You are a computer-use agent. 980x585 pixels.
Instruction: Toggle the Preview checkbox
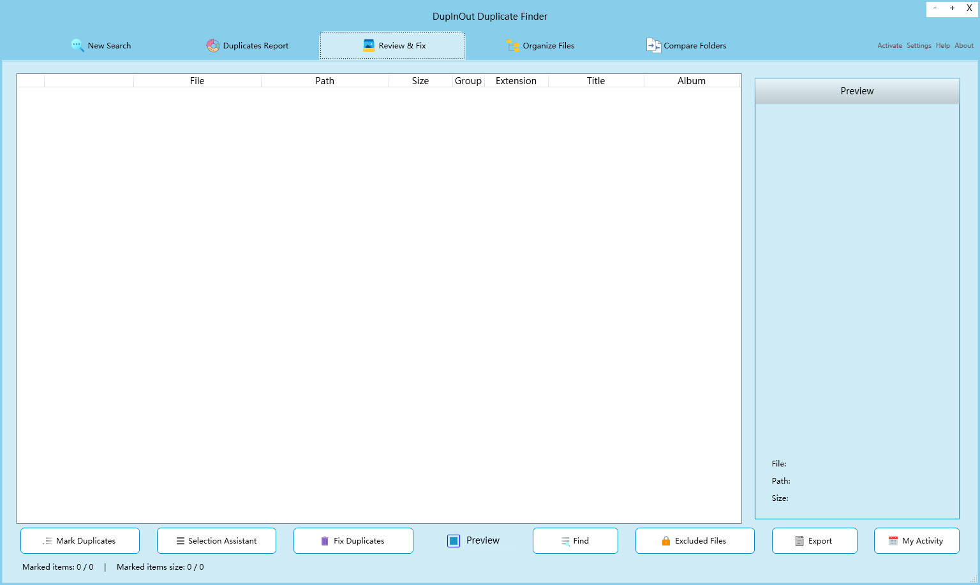tap(454, 541)
